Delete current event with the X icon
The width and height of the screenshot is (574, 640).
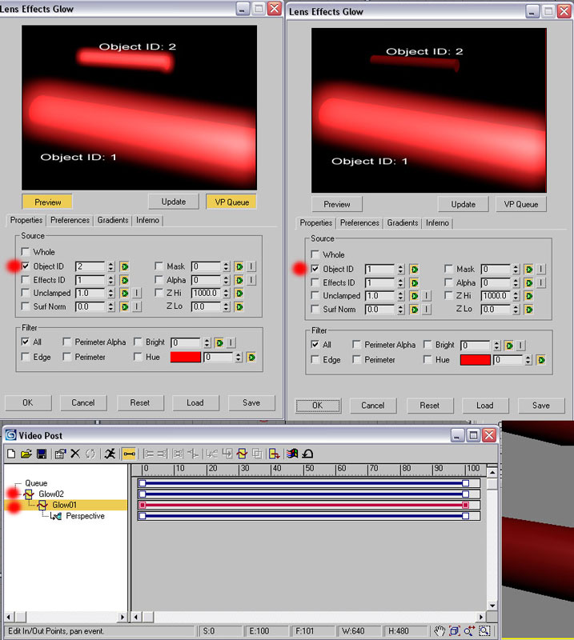coord(75,454)
